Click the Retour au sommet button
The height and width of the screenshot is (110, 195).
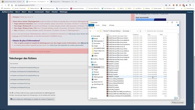coord(178,103)
